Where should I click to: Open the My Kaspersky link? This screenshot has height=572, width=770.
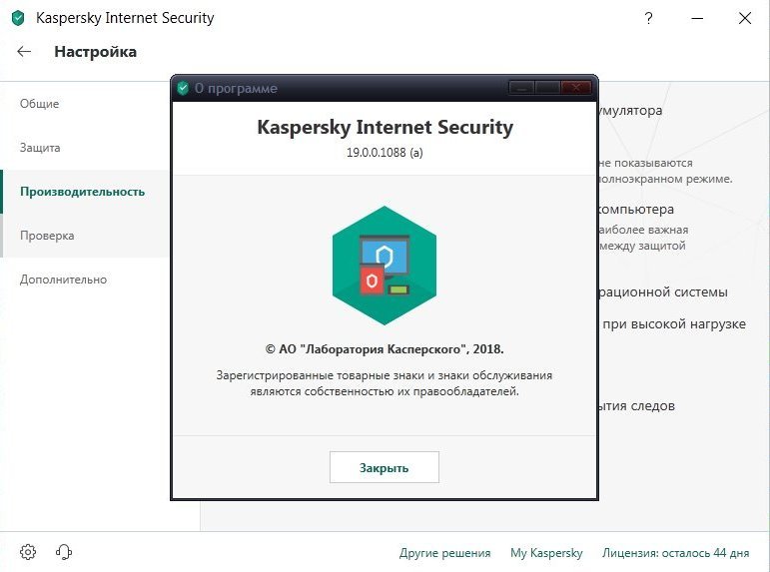(x=546, y=553)
